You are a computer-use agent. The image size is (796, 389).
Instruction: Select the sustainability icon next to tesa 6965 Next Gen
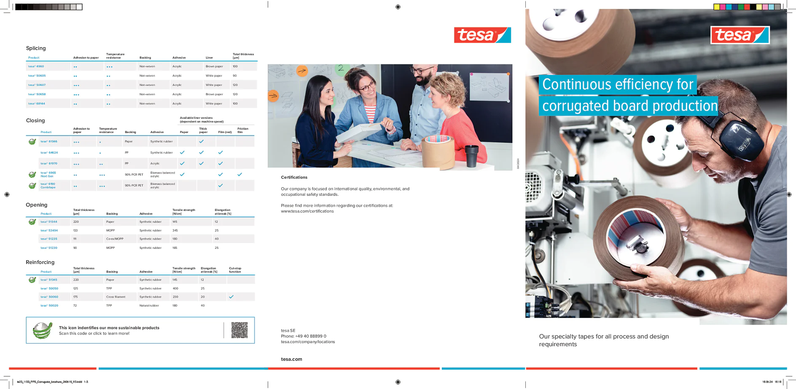(32, 174)
